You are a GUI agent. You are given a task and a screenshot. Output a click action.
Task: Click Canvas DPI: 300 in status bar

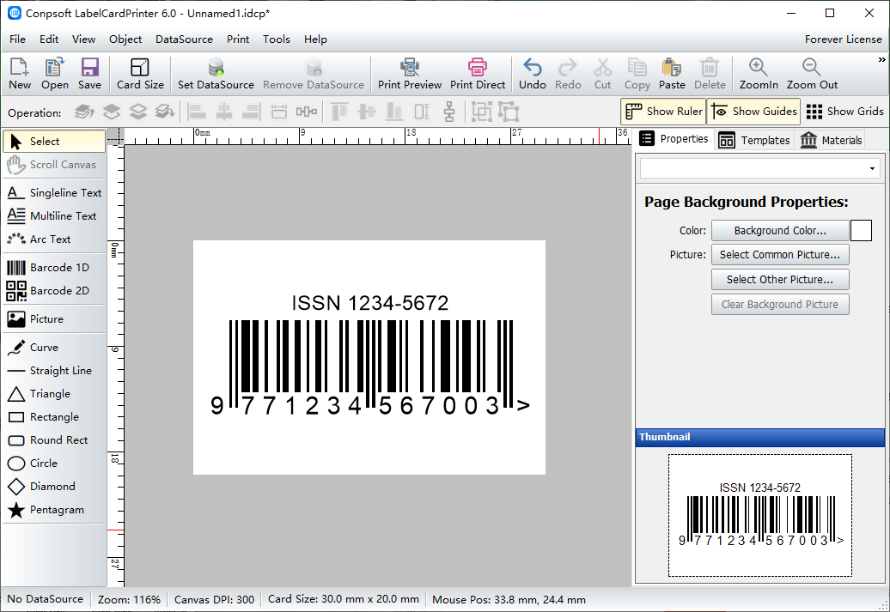pyautogui.click(x=214, y=599)
